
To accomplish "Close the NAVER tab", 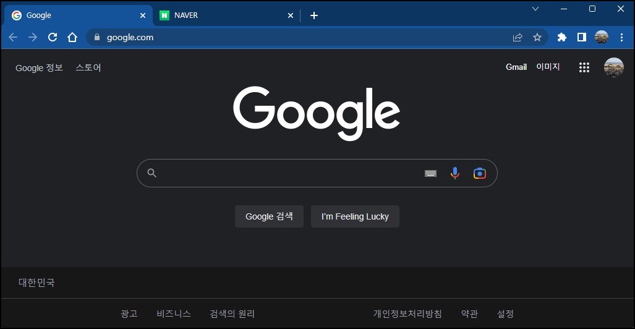I will pos(291,15).
